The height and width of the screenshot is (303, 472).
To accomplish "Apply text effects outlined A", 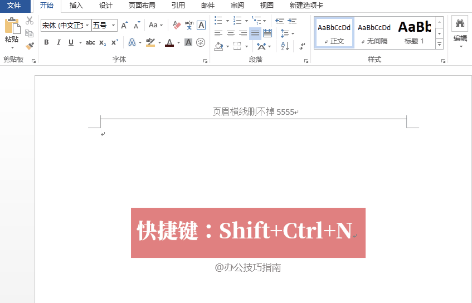I will tap(132, 42).
